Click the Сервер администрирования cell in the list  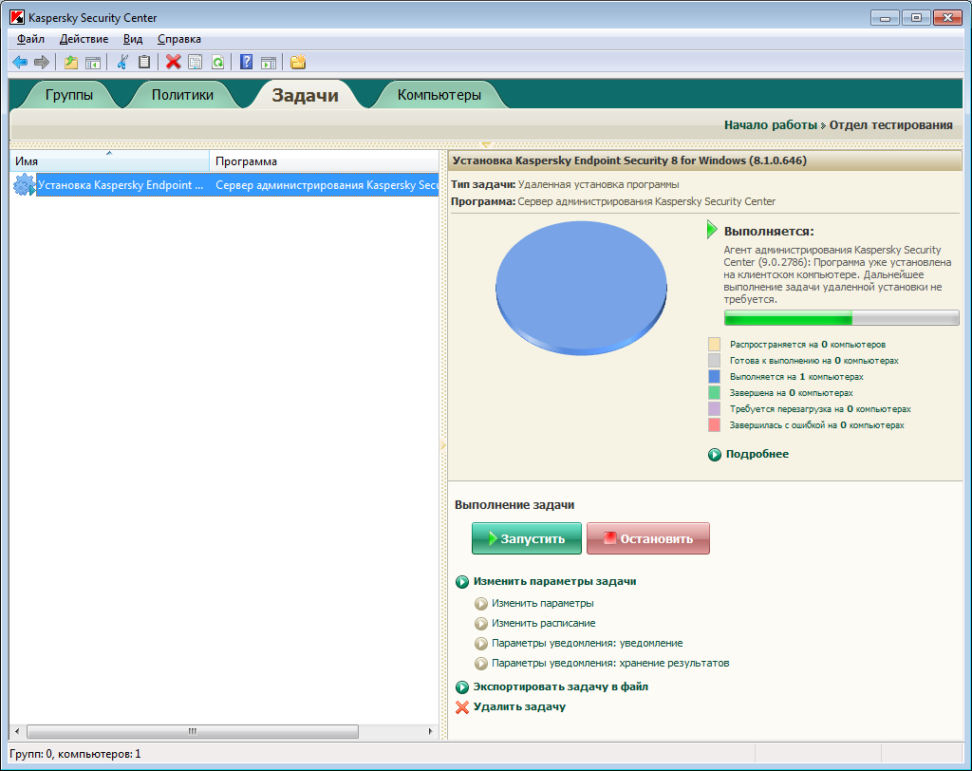pos(327,185)
